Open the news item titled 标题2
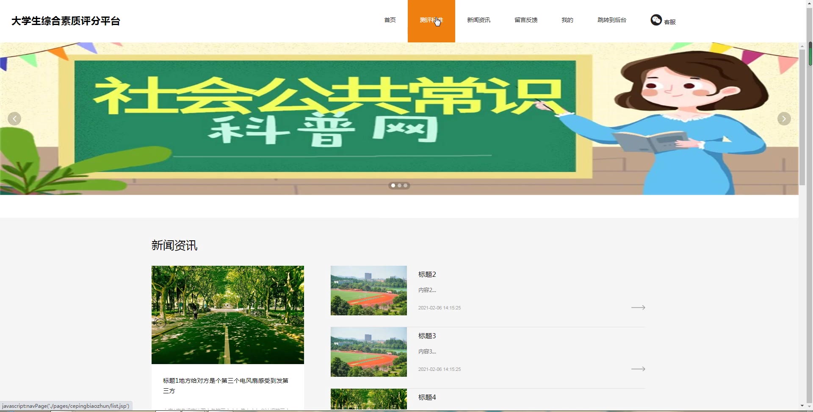The height and width of the screenshot is (412, 813). (x=427, y=274)
